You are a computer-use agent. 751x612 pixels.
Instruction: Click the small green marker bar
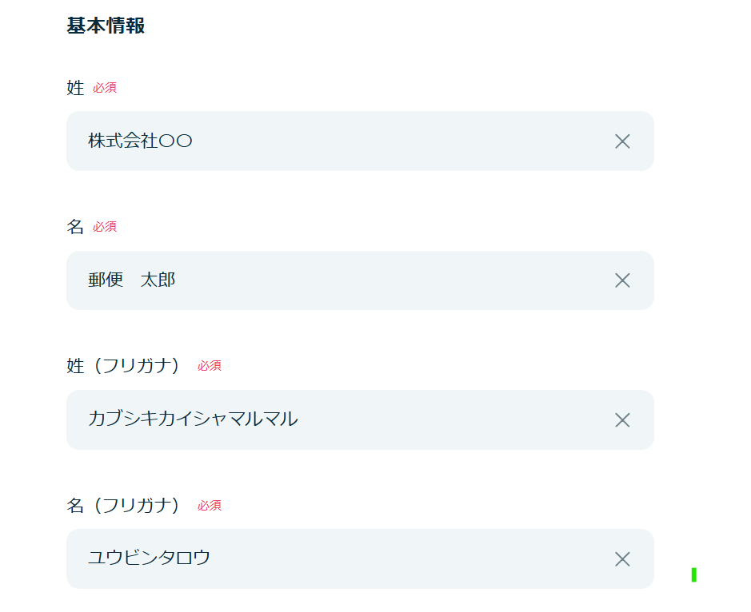tap(694, 574)
